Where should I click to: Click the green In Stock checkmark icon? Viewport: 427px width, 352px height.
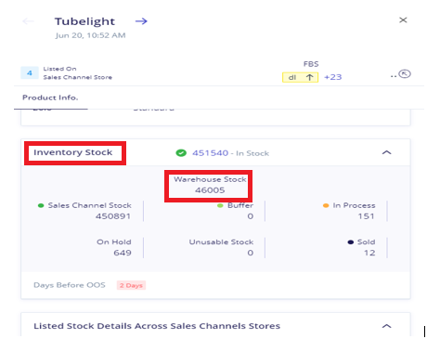(181, 153)
